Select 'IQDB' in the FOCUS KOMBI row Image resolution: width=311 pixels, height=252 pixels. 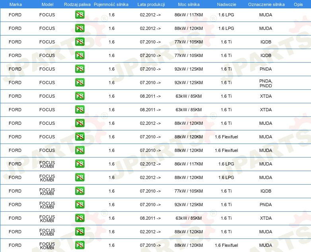point(266,191)
